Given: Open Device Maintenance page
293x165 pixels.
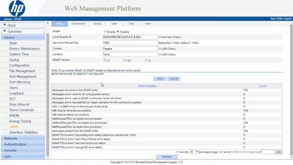Looking at the screenshot, I should pos(24,49).
